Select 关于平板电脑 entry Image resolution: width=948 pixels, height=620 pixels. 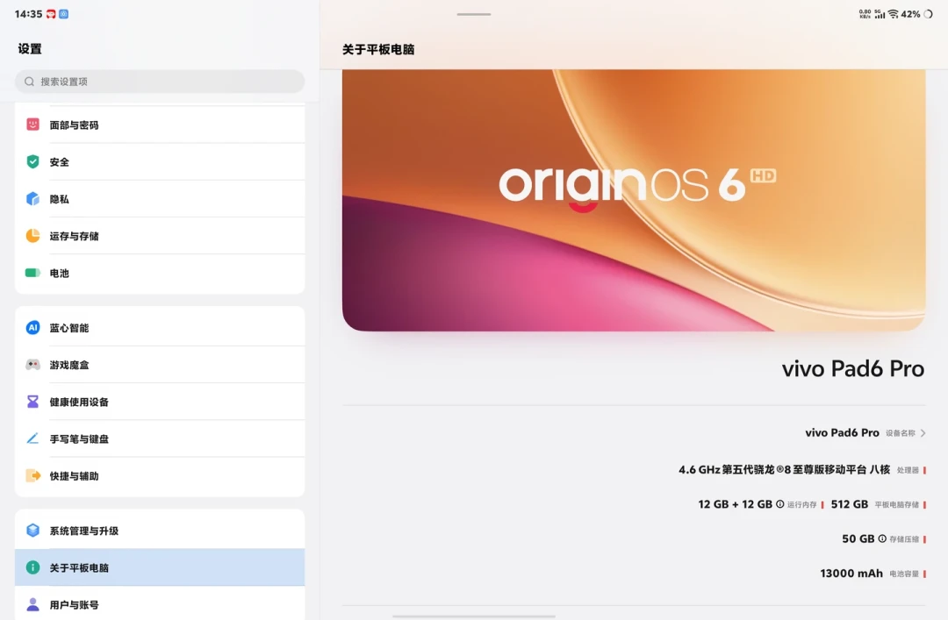[x=160, y=567]
